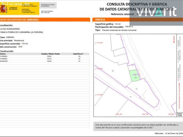
Task: Click the 'Localización:' label
Action: (6, 25)
